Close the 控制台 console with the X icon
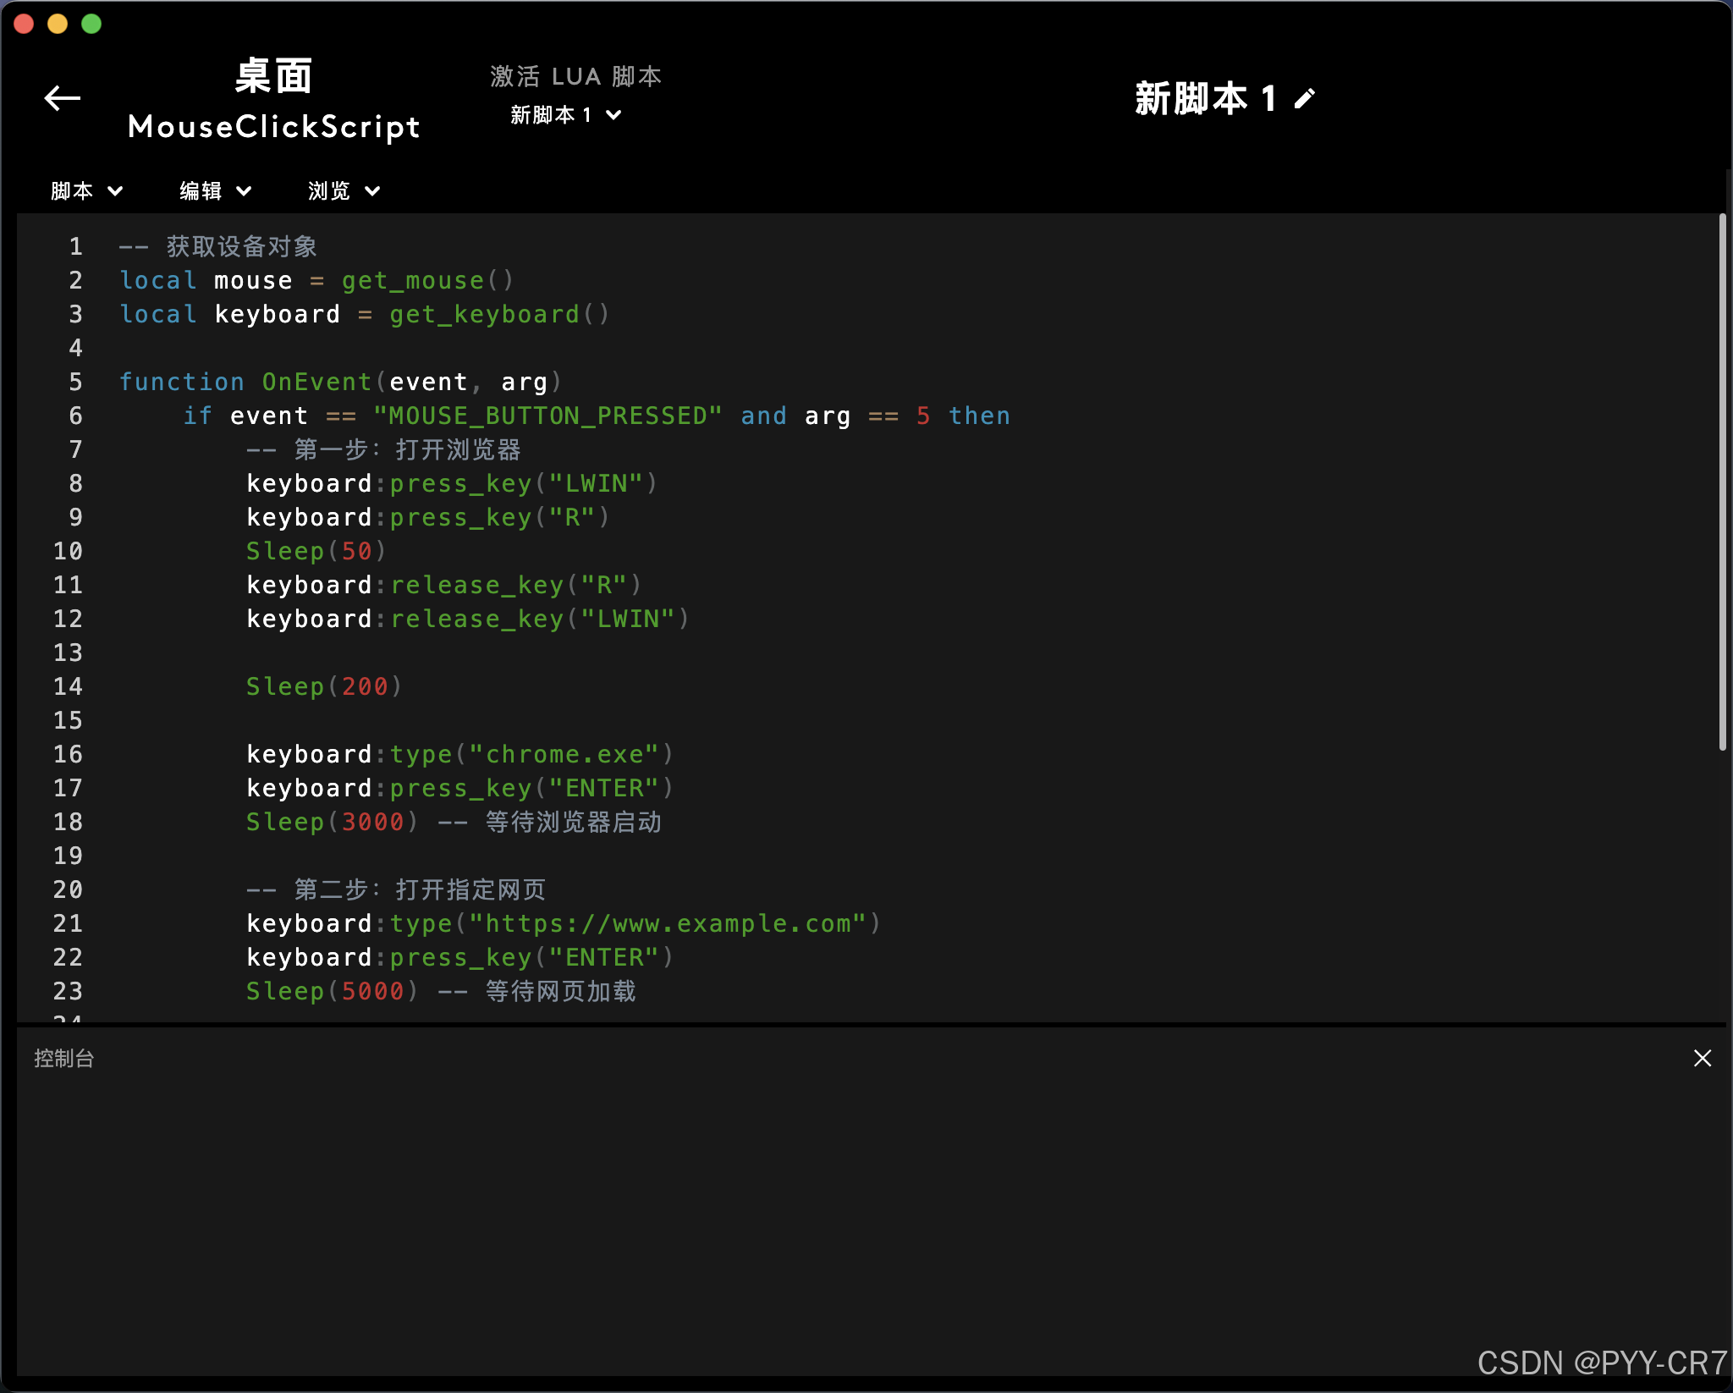1733x1393 pixels. (1702, 1058)
